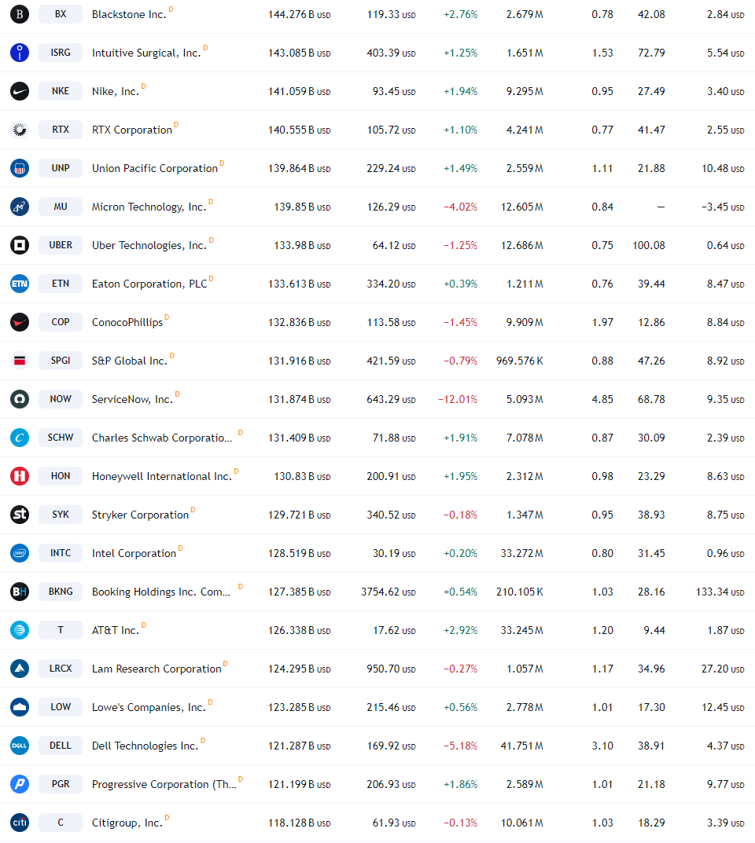Click the Blackstone company logo icon

click(x=20, y=14)
